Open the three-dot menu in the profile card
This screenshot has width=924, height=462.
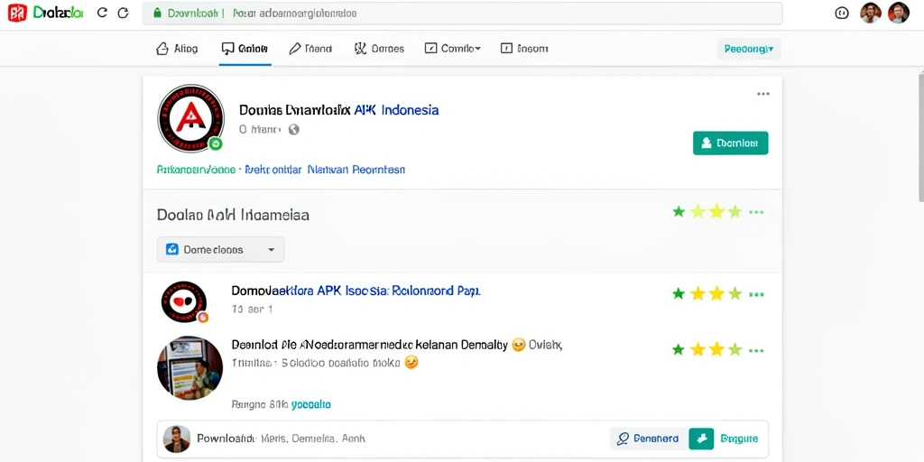click(763, 94)
